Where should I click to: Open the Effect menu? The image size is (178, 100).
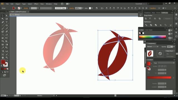pos(36,4)
